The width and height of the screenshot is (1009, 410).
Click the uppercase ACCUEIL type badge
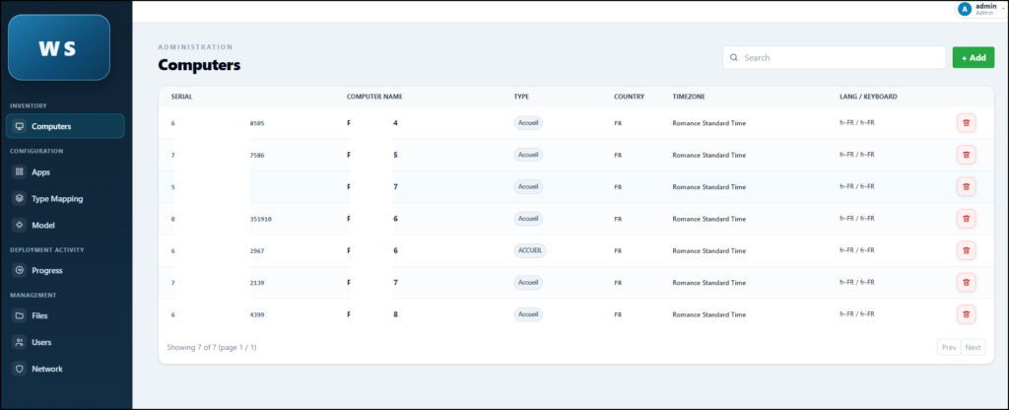click(530, 250)
